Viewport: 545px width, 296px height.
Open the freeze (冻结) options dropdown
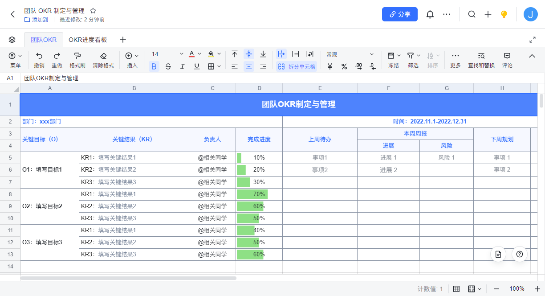tap(399, 56)
